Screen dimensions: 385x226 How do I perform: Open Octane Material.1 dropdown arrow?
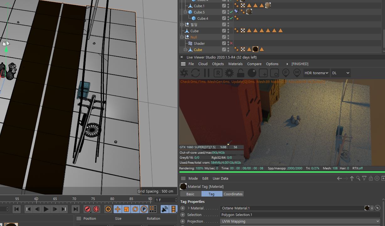(x=372, y=208)
